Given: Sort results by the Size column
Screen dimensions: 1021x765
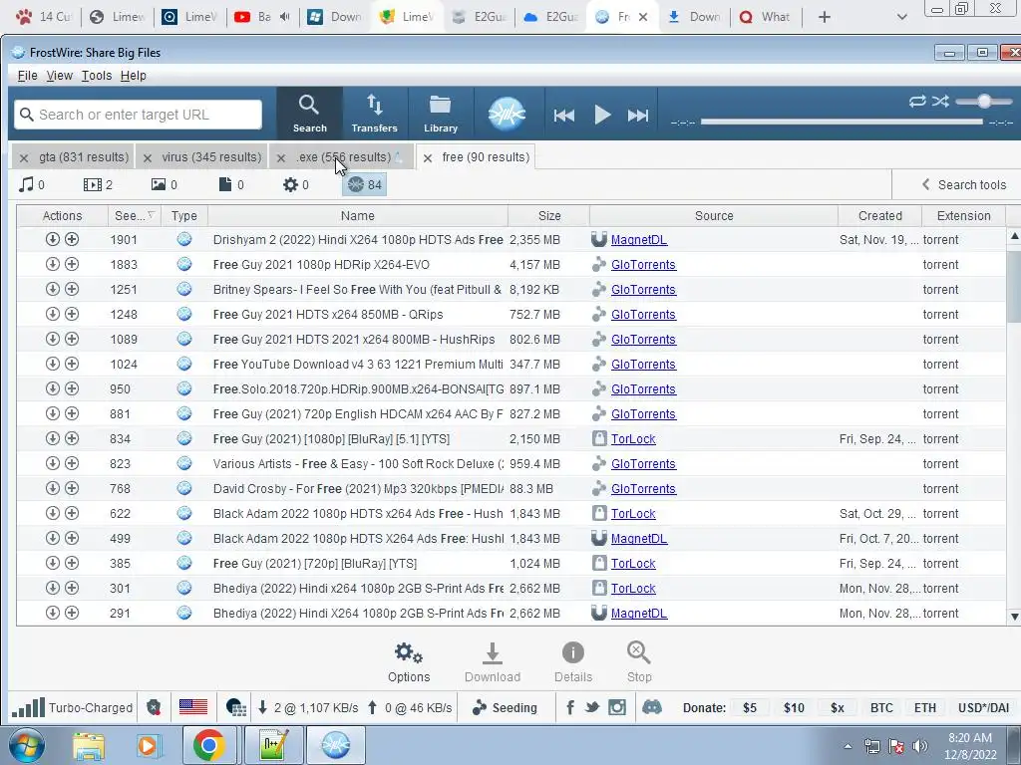Looking at the screenshot, I should (x=549, y=216).
